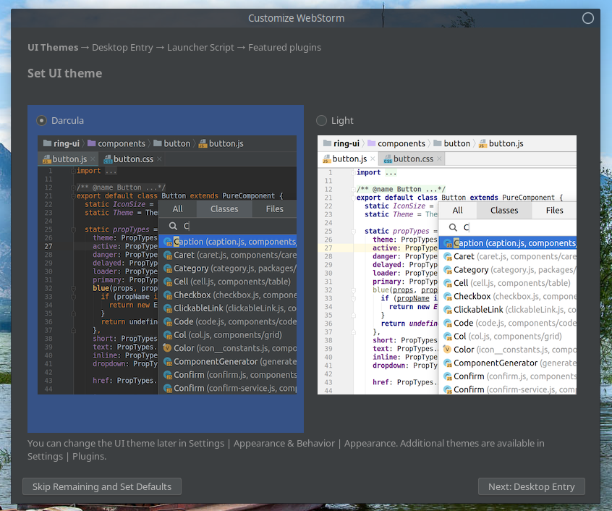Image resolution: width=612 pixels, height=511 pixels.
Task: Click All tab in Light preview popup
Action: click(457, 211)
